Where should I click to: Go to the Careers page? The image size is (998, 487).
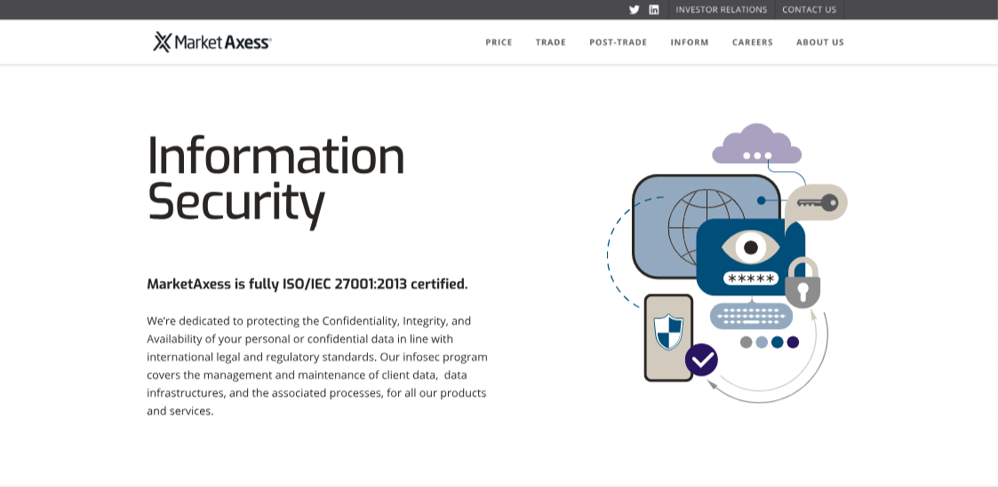(x=752, y=43)
